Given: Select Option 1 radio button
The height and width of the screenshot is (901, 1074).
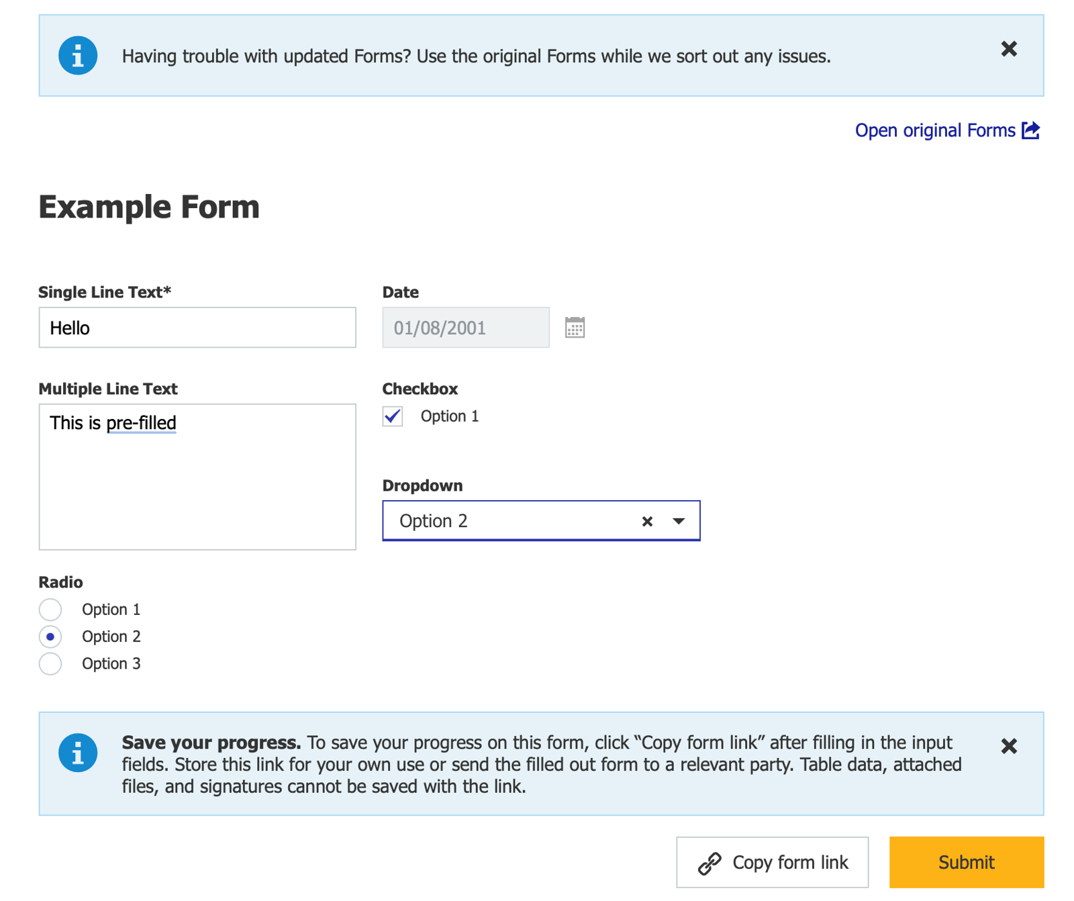Looking at the screenshot, I should (50, 609).
